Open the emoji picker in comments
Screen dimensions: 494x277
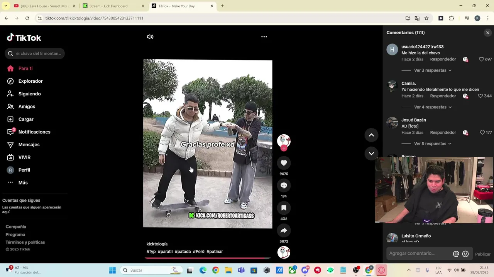tap(465, 254)
